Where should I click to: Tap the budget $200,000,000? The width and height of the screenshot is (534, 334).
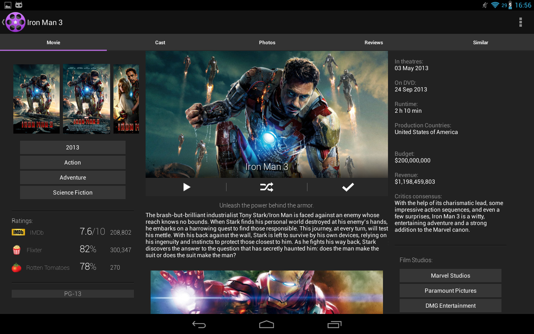[x=413, y=160]
